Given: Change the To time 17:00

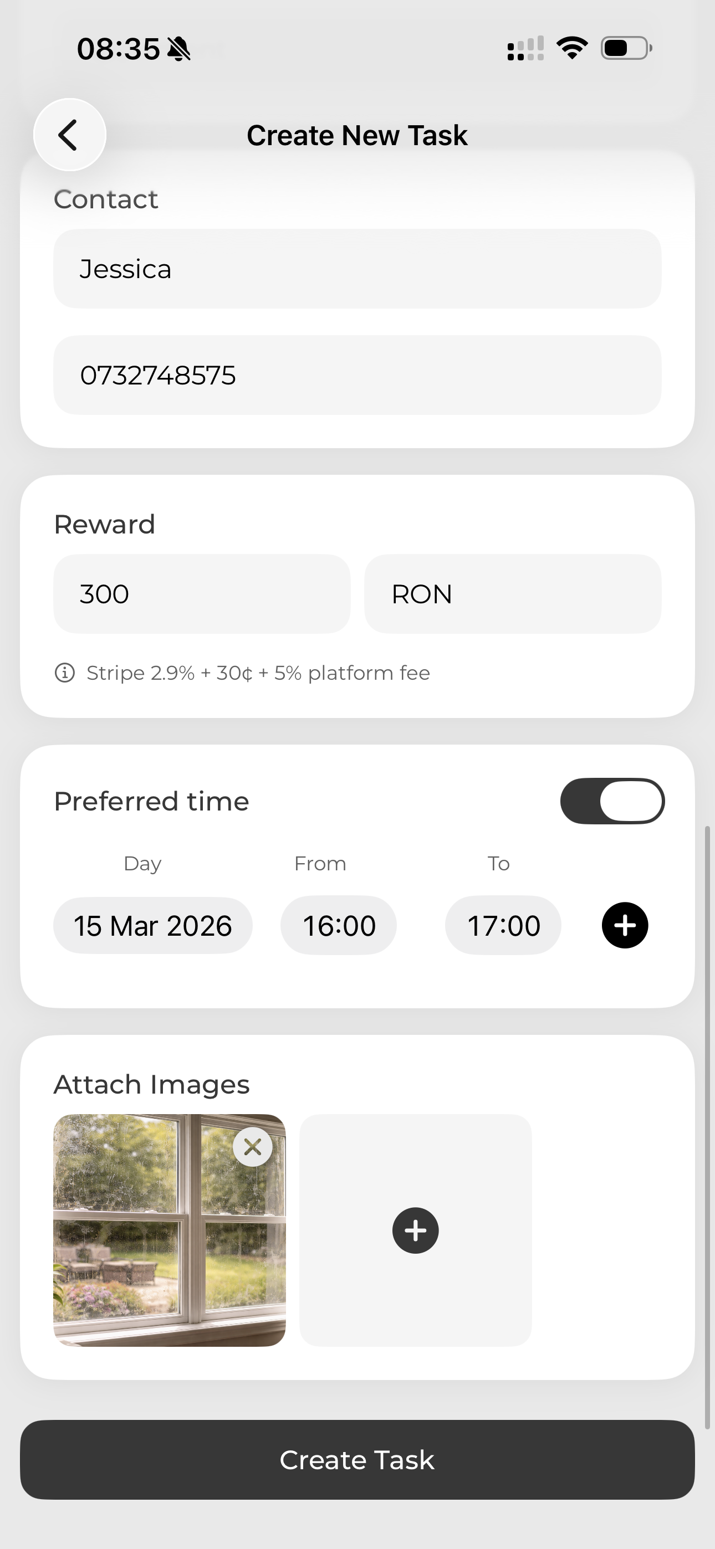Looking at the screenshot, I should (x=503, y=925).
